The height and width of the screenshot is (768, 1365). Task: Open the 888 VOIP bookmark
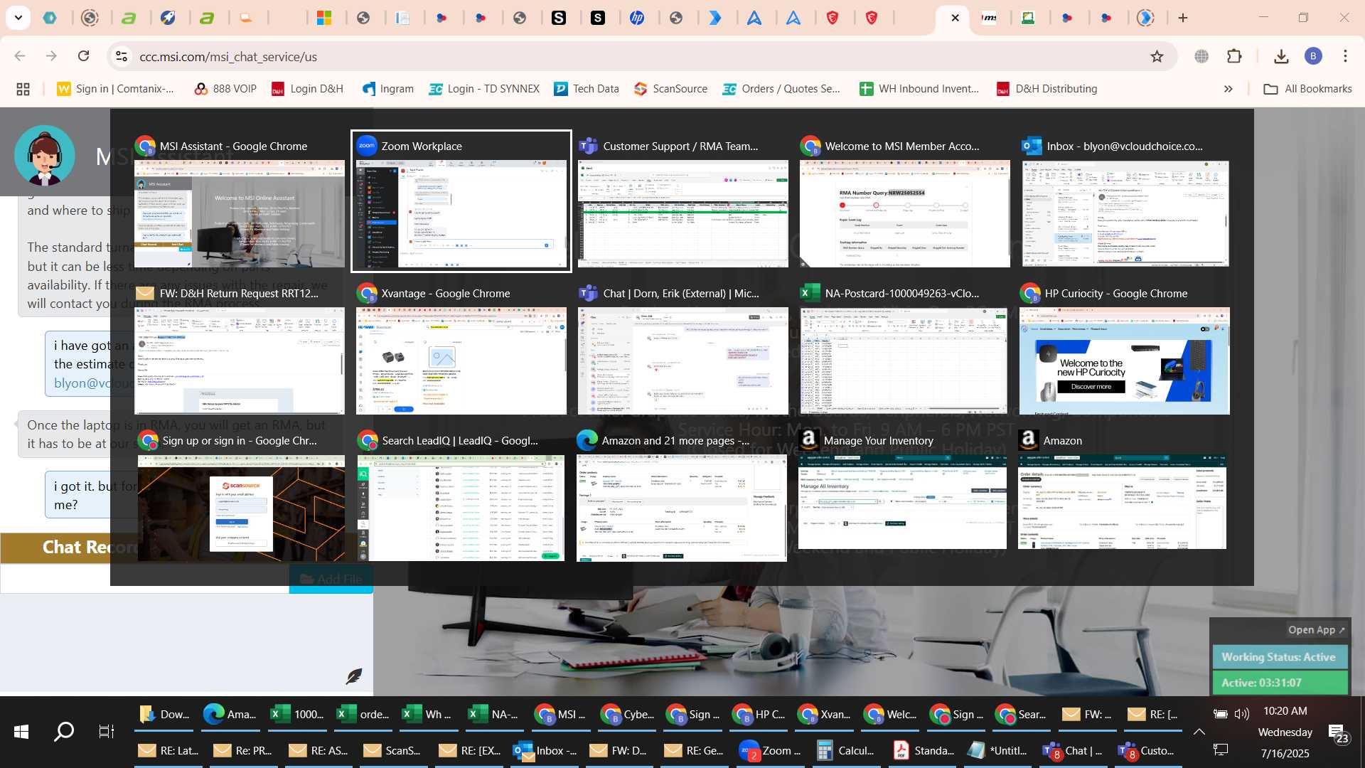(x=225, y=89)
